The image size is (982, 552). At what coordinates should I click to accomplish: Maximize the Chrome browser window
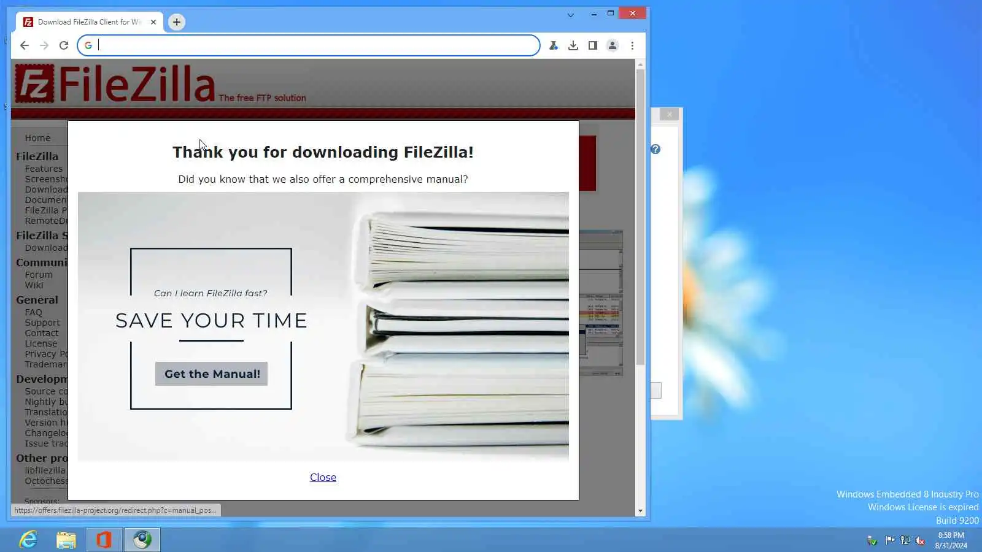coord(611,13)
